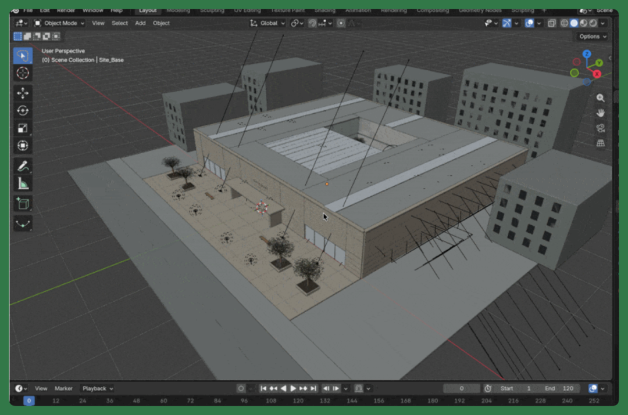
Task: Open the editor type dropdown in viewport header
Action: (x=22, y=23)
